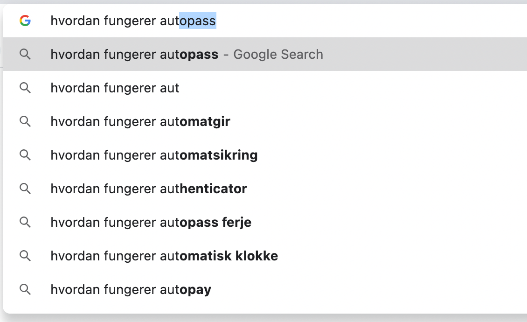Viewport: 527px width, 322px height.
Task: Click the search icon next to 'autopay' suggestion
Action: pos(26,289)
